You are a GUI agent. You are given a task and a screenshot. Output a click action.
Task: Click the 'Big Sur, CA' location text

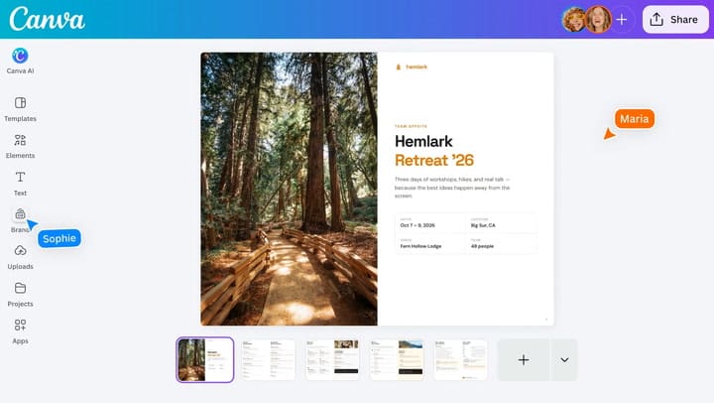click(483, 225)
